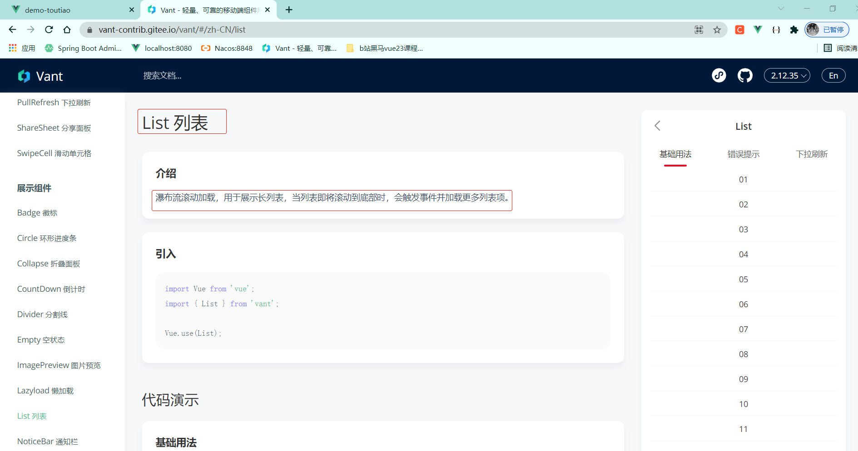Open Divider 分割线 in the sidebar

42,314
